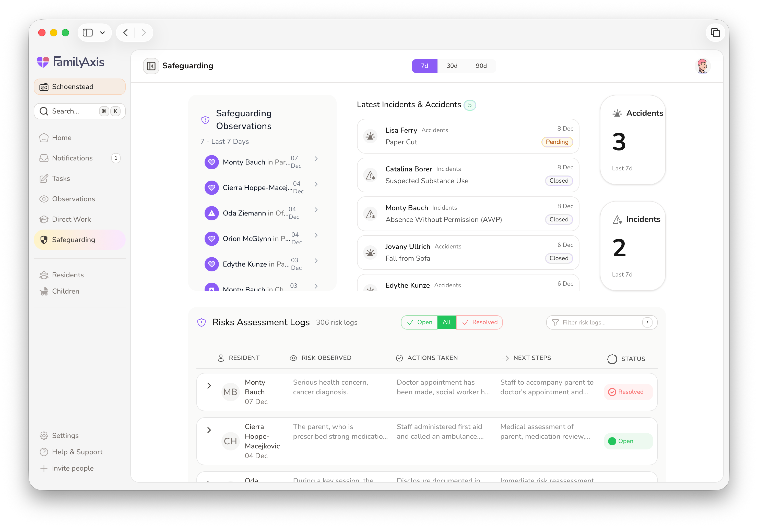Screen dimensions: 758x528
Task: Click the Tasks pencil icon
Action: (44, 178)
